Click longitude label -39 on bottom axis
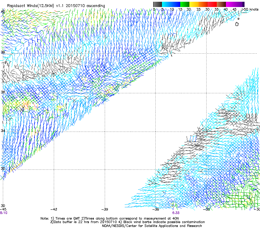This screenshot has width=260, height=228. 105,209
